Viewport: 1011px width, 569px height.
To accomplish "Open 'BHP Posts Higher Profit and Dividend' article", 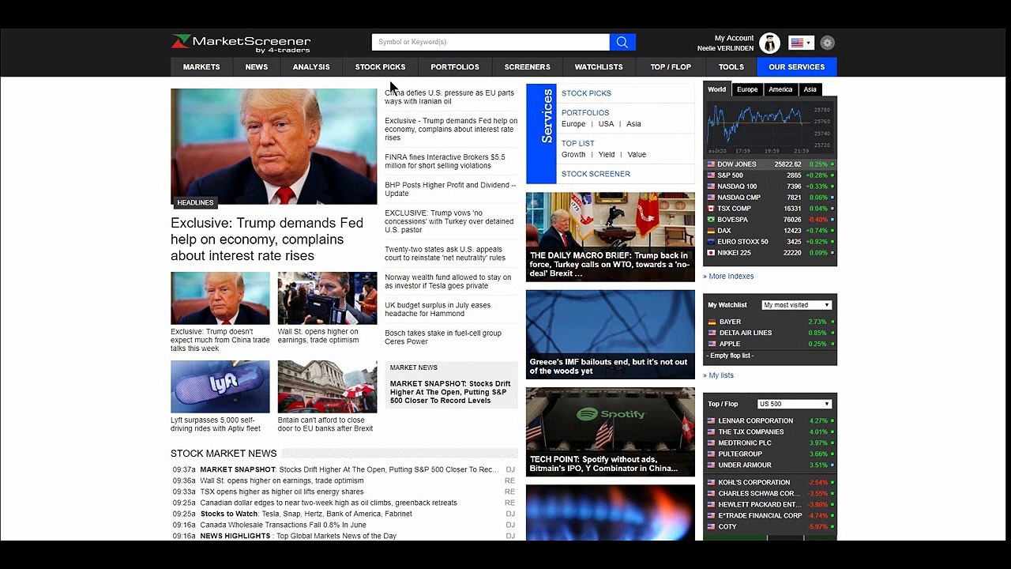I will (x=450, y=189).
